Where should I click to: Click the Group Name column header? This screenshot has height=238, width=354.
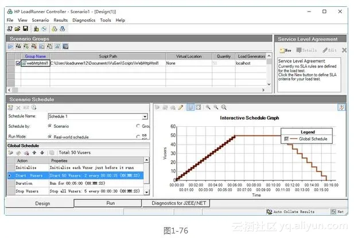point(36,56)
